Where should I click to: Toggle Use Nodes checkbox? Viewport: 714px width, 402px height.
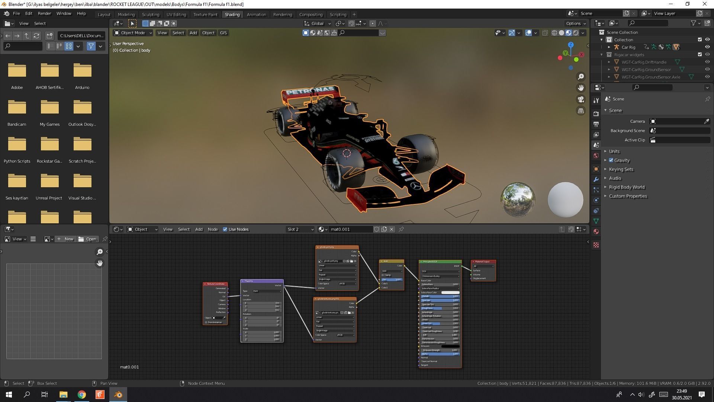225,229
